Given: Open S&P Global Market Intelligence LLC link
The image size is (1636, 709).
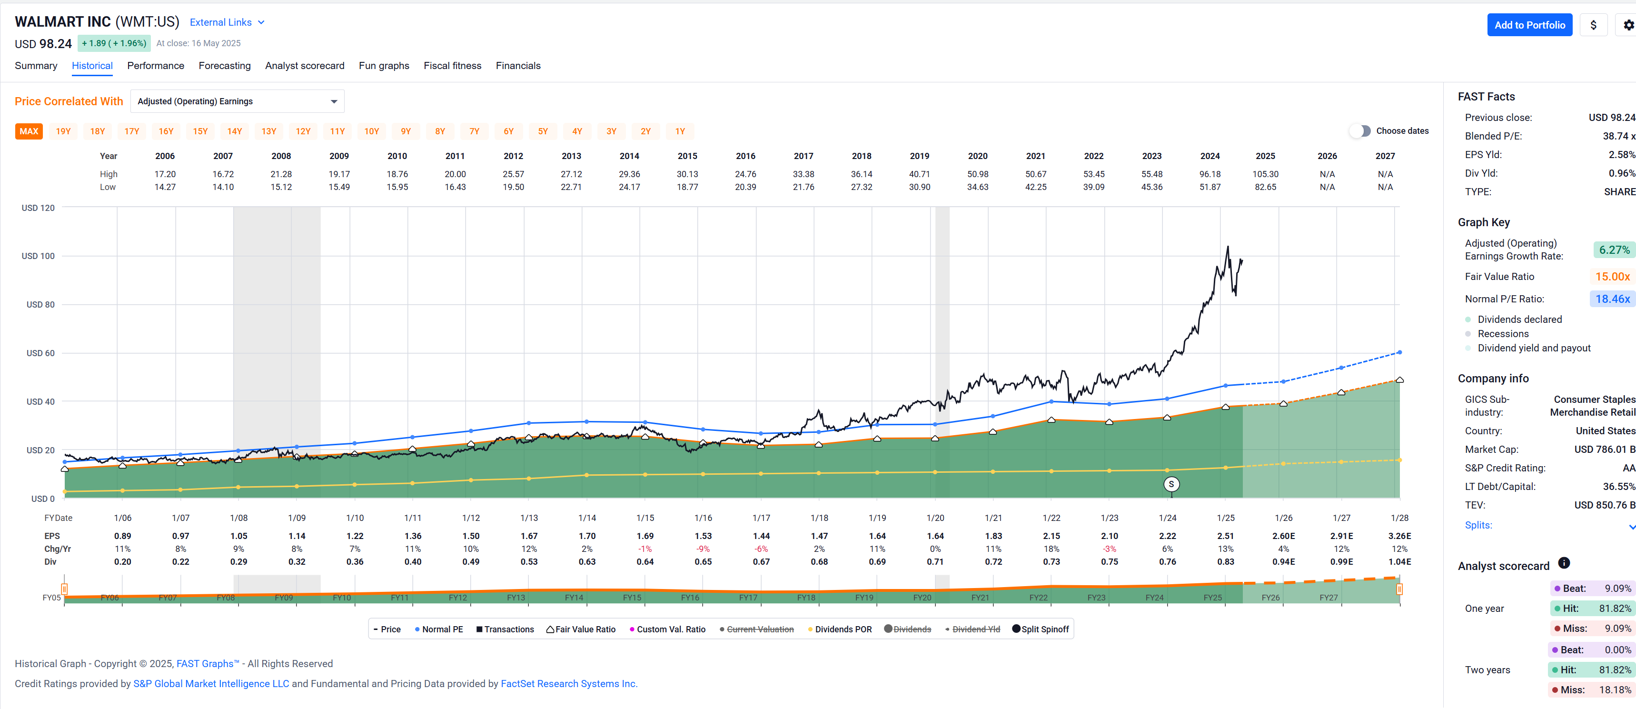Looking at the screenshot, I should [x=211, y=684].
